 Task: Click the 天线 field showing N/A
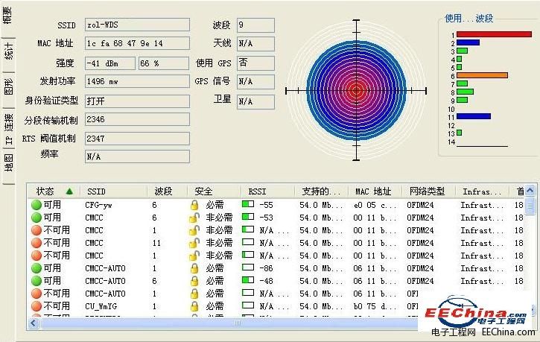click(256, 43)
